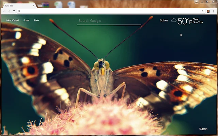Image resolution: width=218 pixels, height=136 pixels.
Task: Reload the page with the refresh icon
Action: click(14, 11)
